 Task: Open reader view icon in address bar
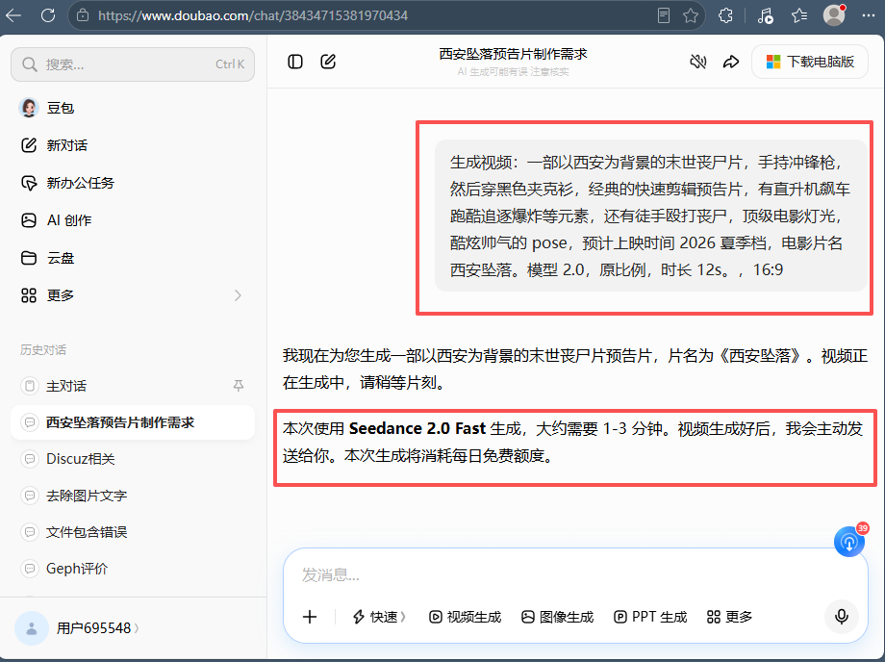tap(664, 15)
